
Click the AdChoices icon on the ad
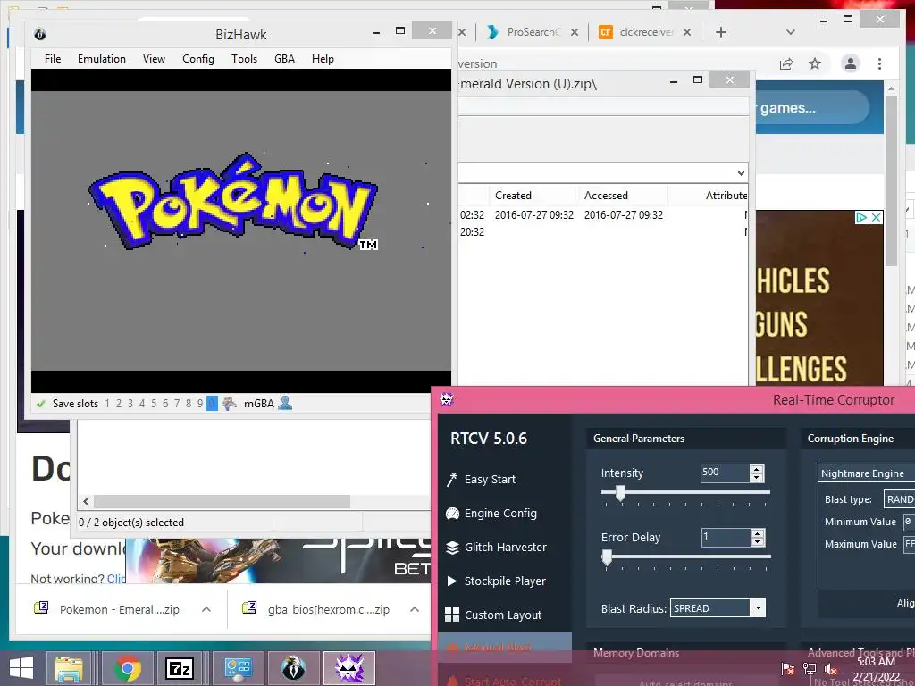[x=861, y=218]
